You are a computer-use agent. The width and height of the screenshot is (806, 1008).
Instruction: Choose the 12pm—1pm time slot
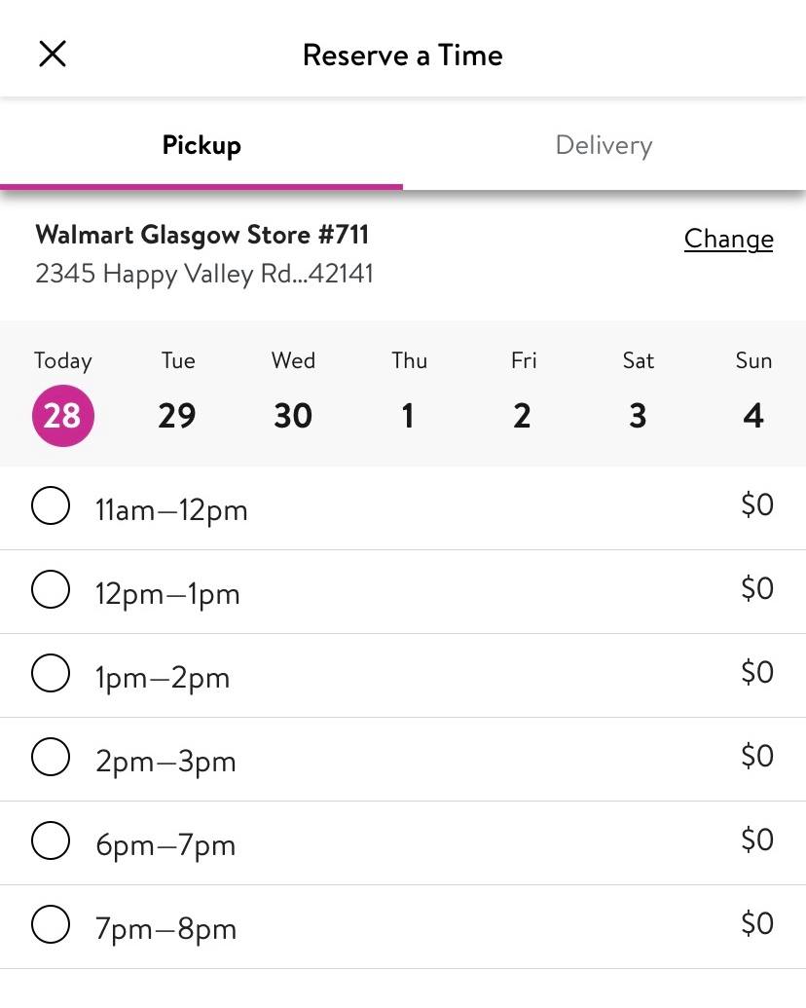click(51, 590)
